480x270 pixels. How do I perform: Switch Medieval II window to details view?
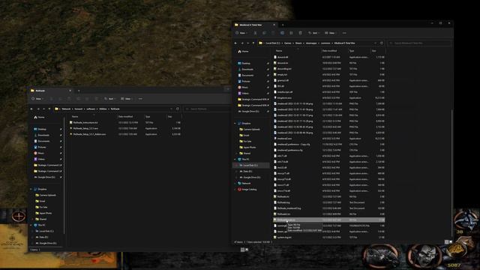coord(447,241)
